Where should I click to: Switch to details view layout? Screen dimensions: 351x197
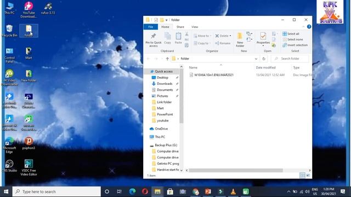[302, 176]
